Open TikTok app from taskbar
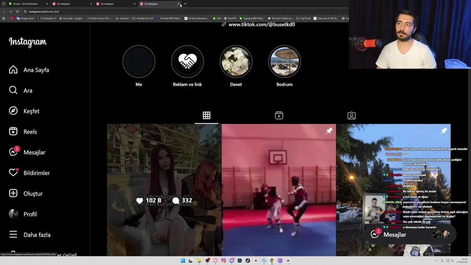 pos(248,261)
